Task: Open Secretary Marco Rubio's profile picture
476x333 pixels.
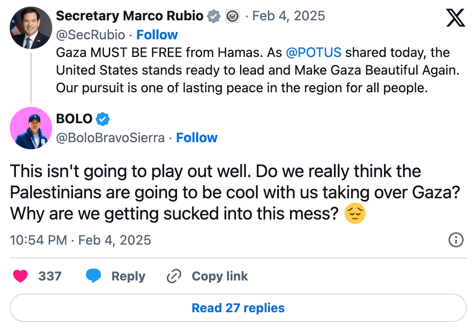Action: tap(31, 27)
